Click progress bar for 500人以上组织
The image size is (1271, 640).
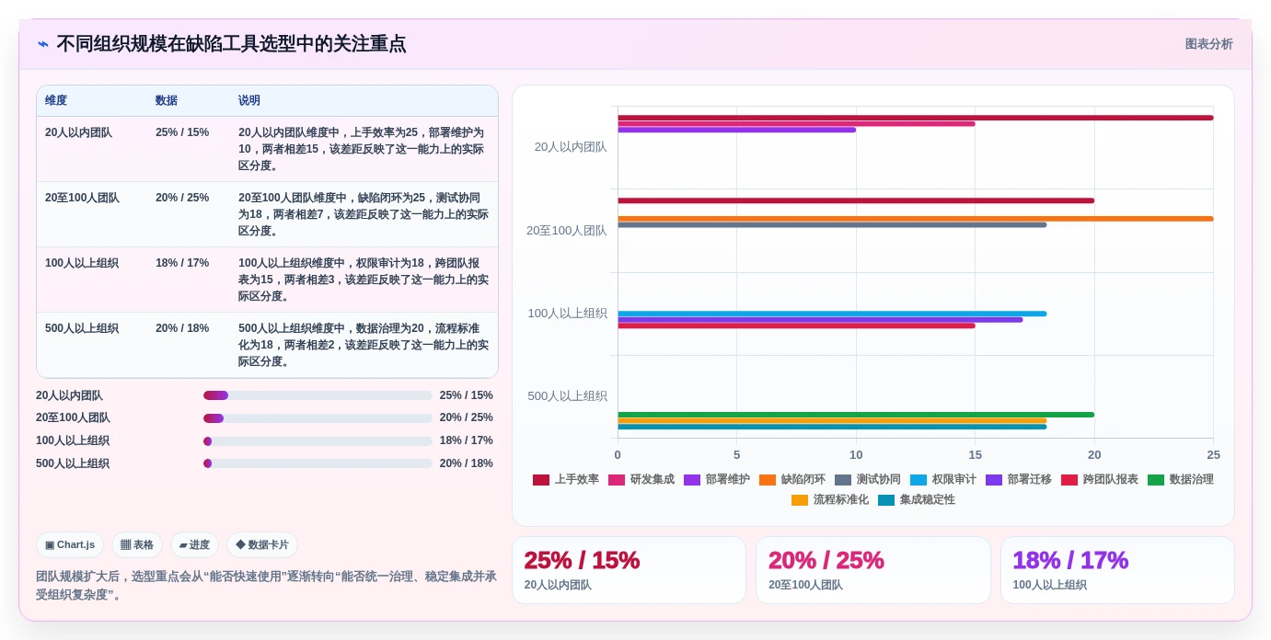tap(318, 463)
